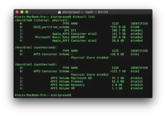Click the /dev/disk1 (synthesized) heading
The image size is (166, 116).
[36, 48]
